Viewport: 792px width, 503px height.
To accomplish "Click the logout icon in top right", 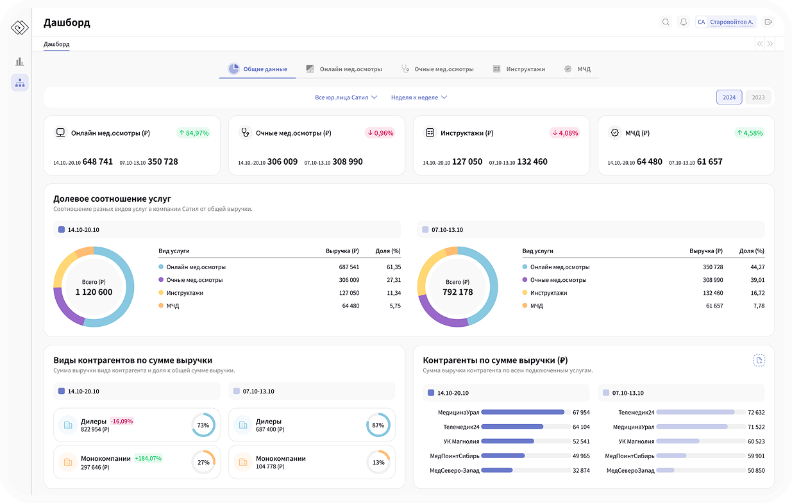I will coord(768,22).
